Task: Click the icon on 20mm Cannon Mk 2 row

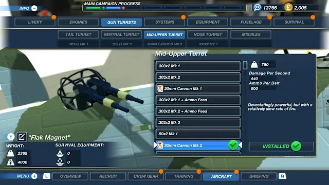Action: pyautogui.click(x=160, y=145)
